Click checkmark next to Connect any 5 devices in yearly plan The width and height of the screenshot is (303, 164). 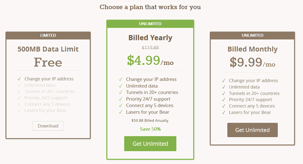pos(121,106)
